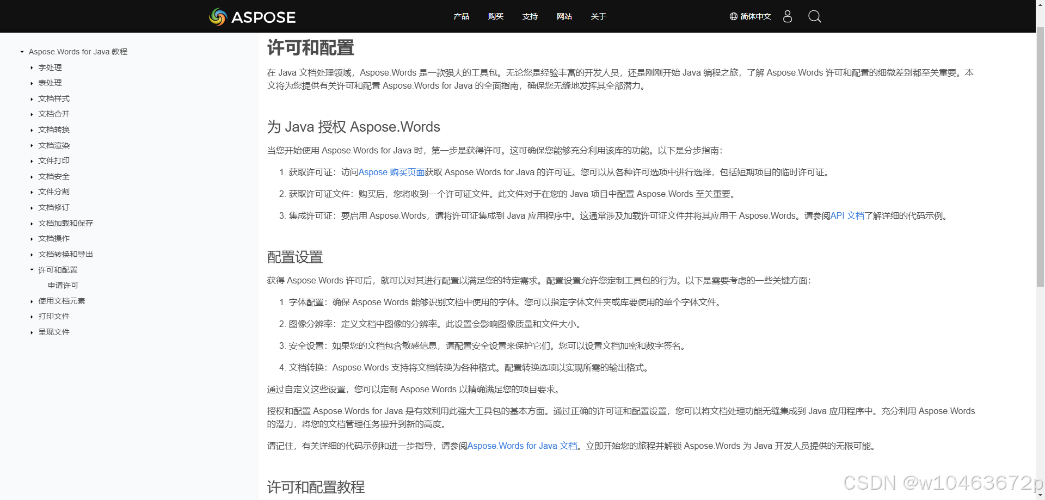Open the 打印文件 sidebar item
The image size is (1045, 500).
pos(54,316)
